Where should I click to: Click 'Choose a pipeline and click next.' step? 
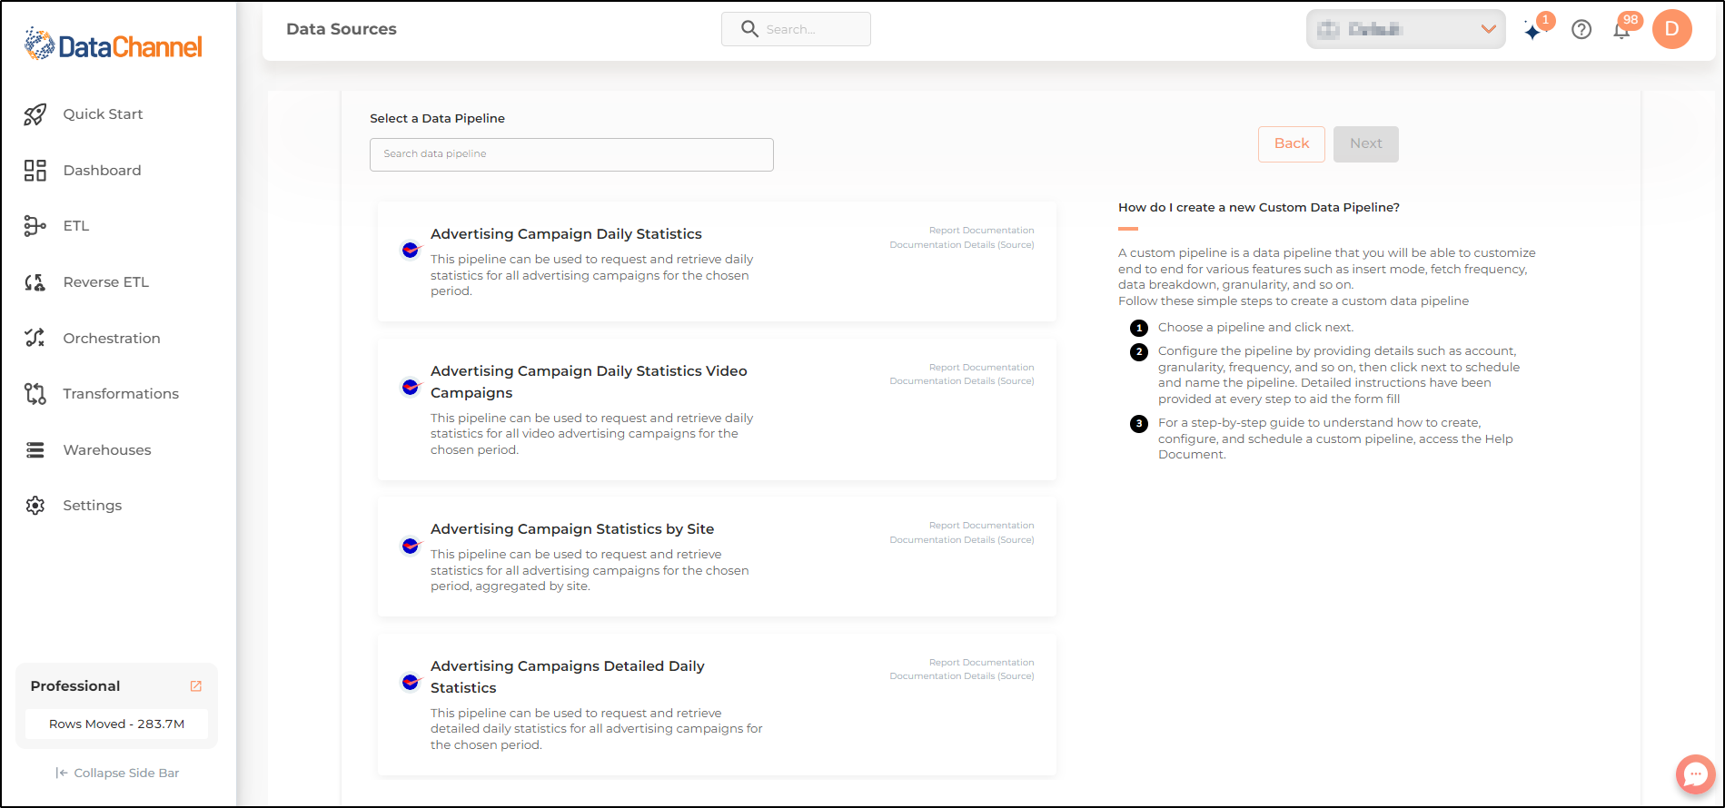click(x=1255, y=328)
